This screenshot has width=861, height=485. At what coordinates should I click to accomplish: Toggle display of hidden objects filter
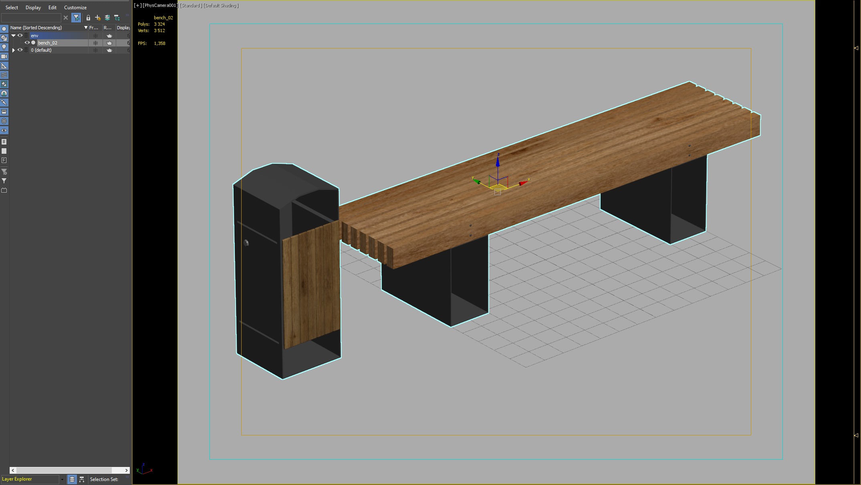[x=4, y=131]
